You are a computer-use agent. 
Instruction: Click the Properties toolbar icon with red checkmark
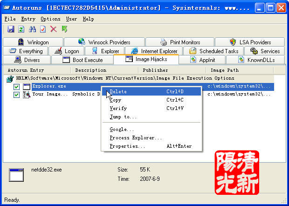(43, 29)
